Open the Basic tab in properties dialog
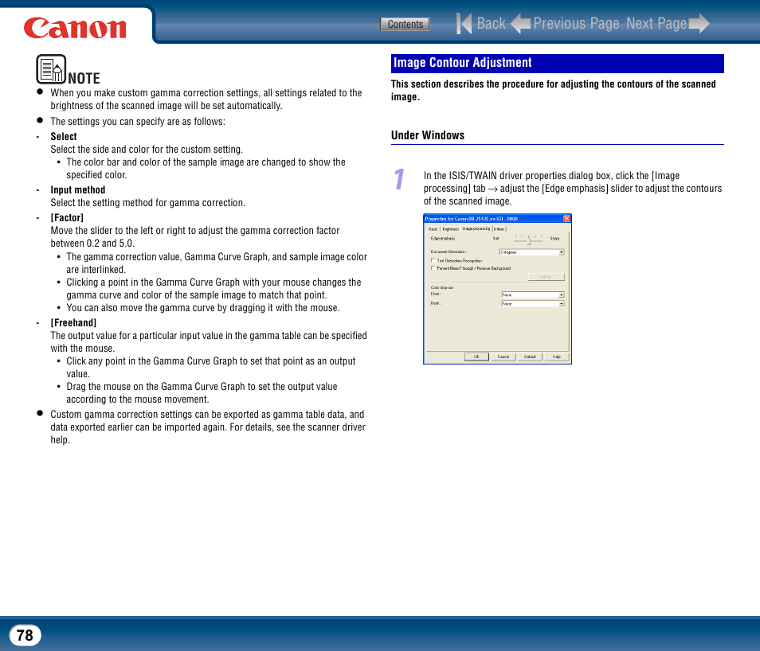This screenshot has width=760, height=651. [433, 229]
